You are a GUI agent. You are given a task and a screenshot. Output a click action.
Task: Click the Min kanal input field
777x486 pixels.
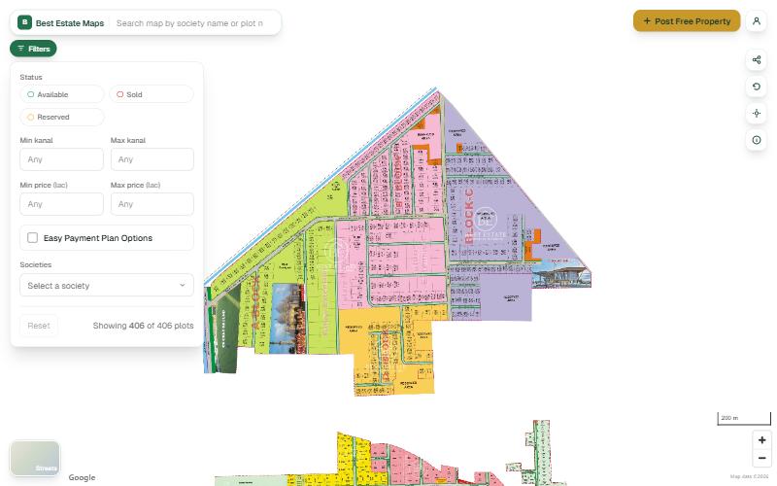tap(61, 159)
